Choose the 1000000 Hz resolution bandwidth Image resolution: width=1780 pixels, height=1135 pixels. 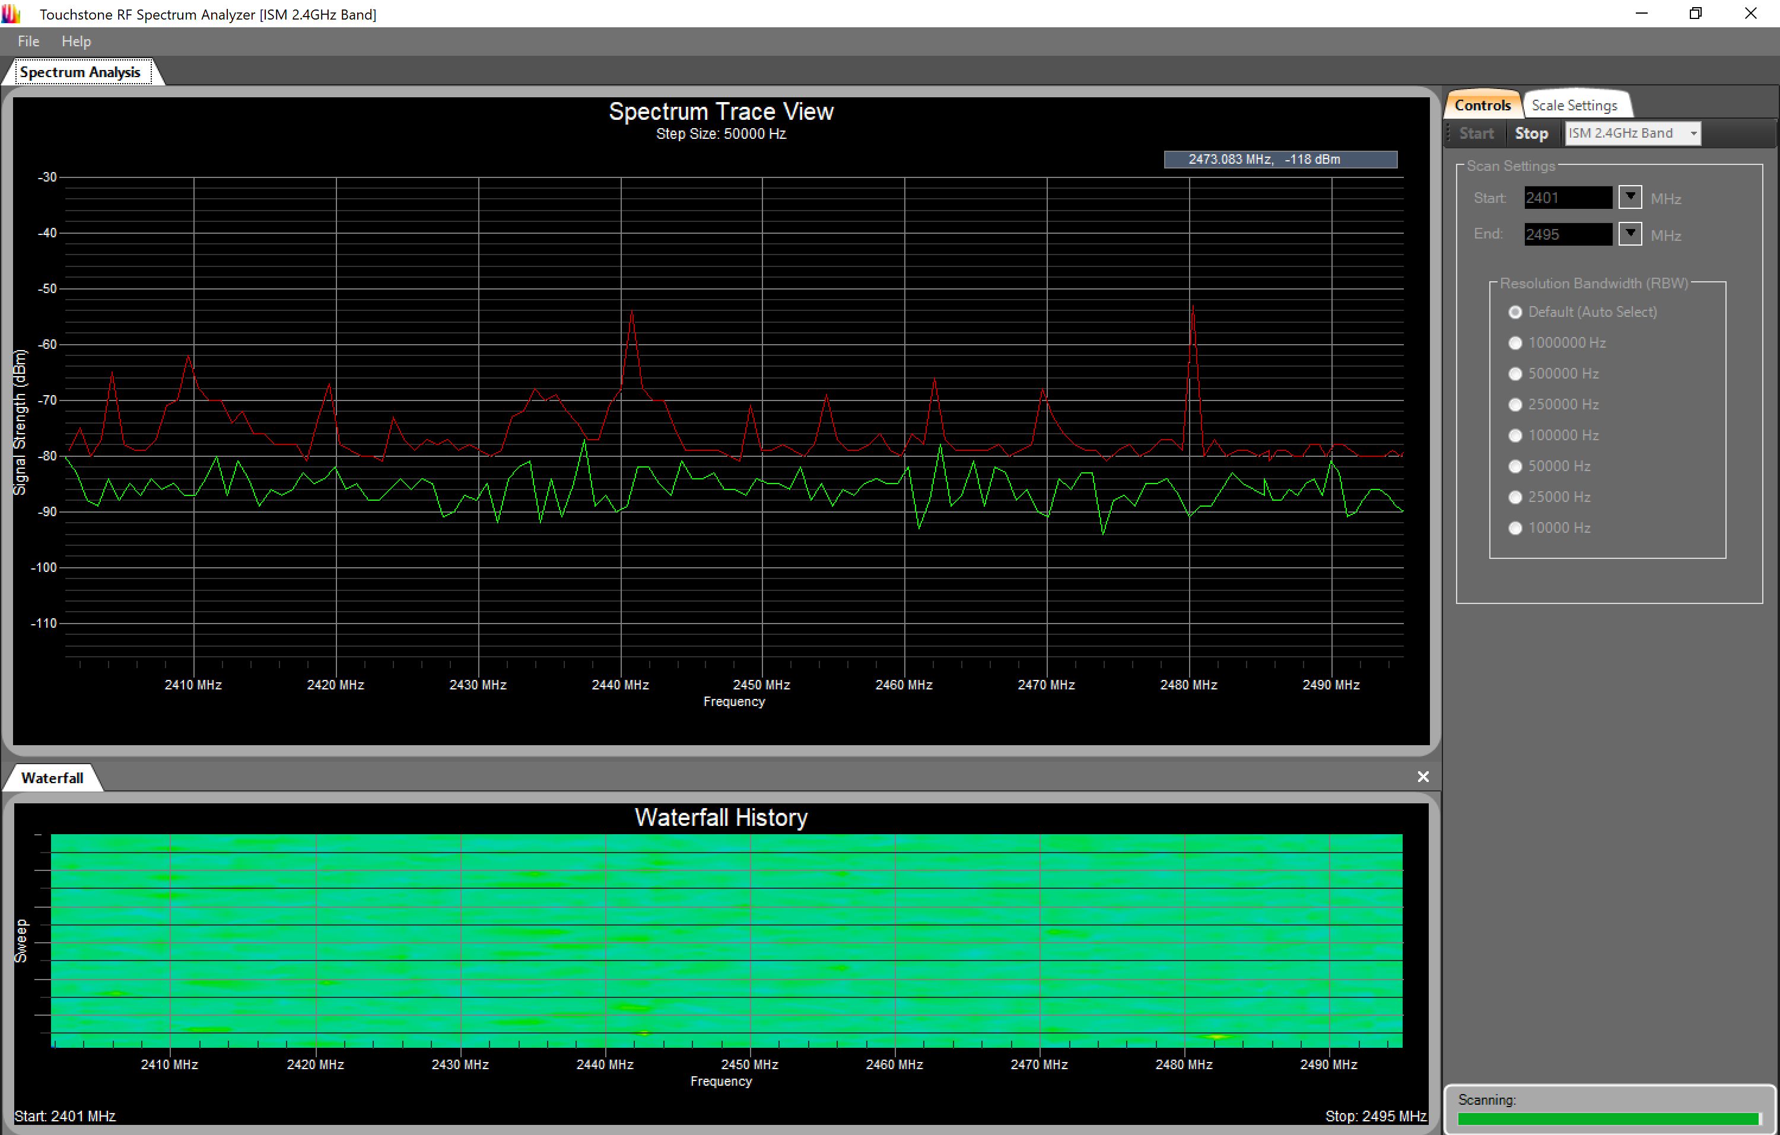(x=1516, y=342)
